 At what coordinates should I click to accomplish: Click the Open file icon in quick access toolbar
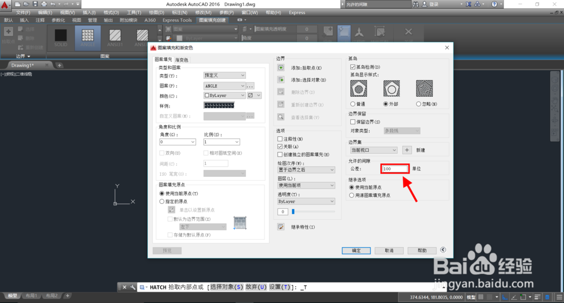click(27, 4)
